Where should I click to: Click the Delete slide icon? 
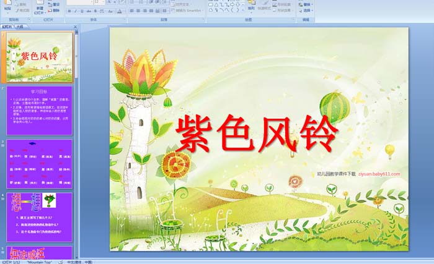53,11
